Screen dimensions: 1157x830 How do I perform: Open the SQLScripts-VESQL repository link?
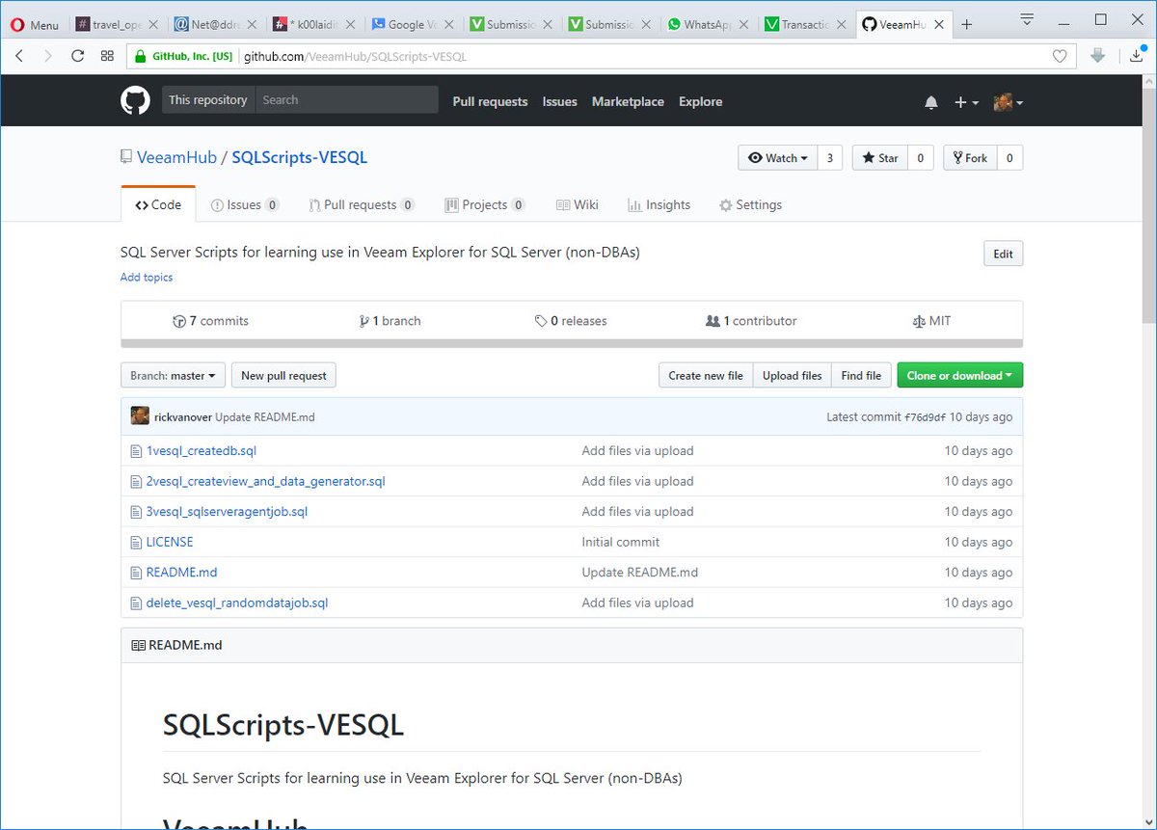coord(300,157)
